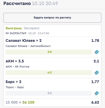
Task: Click hockey puck icon for Торос – Барс match
Action: pos(97,93)
